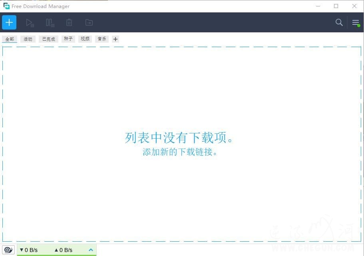Expand the speed panel chevron arrow
This screenshot has width=364, height=256.
[91, 250]
